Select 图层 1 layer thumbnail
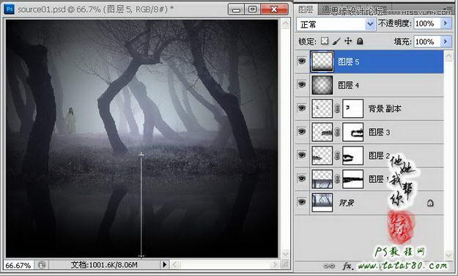458x276 pixels. (x=322, y=179)
